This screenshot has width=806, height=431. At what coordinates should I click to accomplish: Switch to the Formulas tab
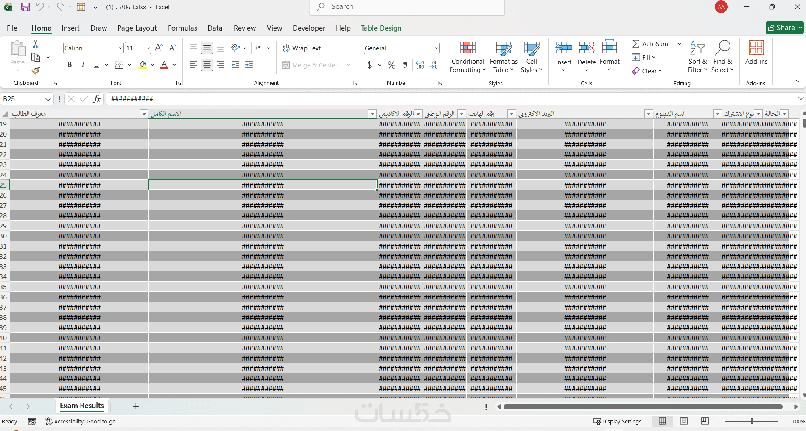pyautogui.click(x=182, y=28)
